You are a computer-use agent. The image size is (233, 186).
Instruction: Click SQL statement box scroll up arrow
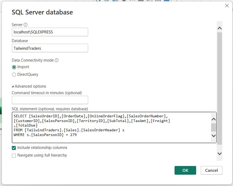214,119
